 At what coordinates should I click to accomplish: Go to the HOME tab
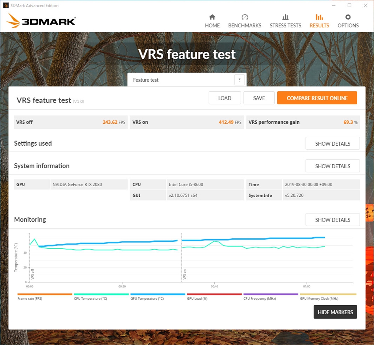coord(212,21)
